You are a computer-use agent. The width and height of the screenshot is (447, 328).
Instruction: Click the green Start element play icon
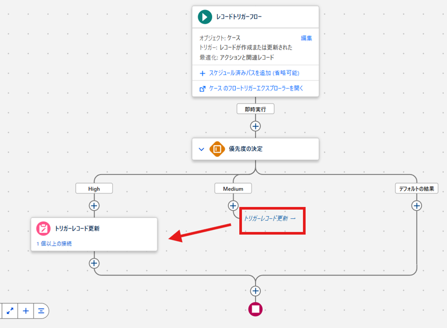(x=205, y=17)
